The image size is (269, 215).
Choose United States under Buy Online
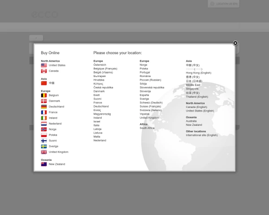pos(57,65)
